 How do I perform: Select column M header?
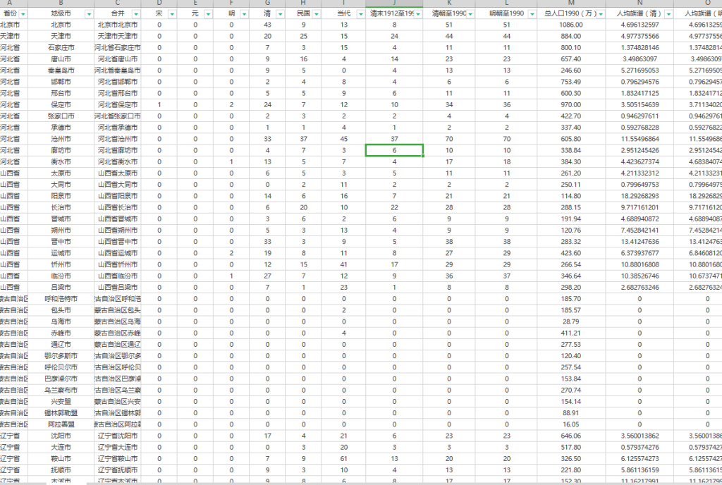click(570, 4)
